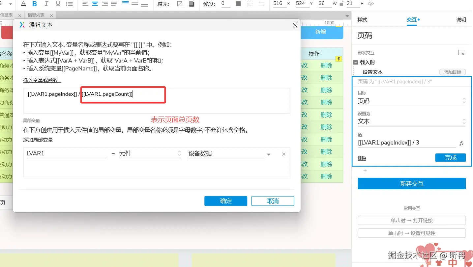Choose 单击时 → 设置可见性 preset

coord(412,233)
